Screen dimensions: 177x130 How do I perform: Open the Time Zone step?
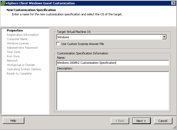click(14, 52)
